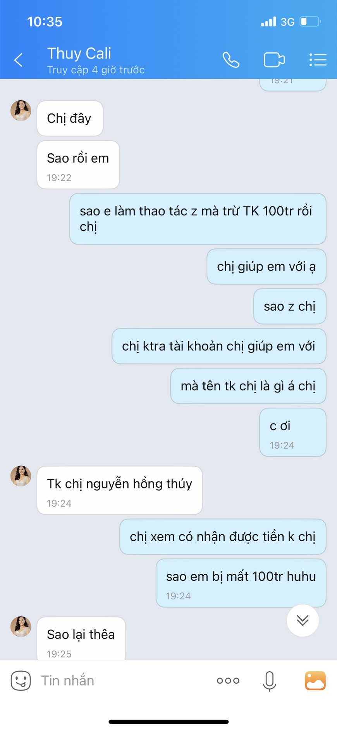337x731 pixels.
Task: Open the chat options list menu
Action: tap(318, 60)
